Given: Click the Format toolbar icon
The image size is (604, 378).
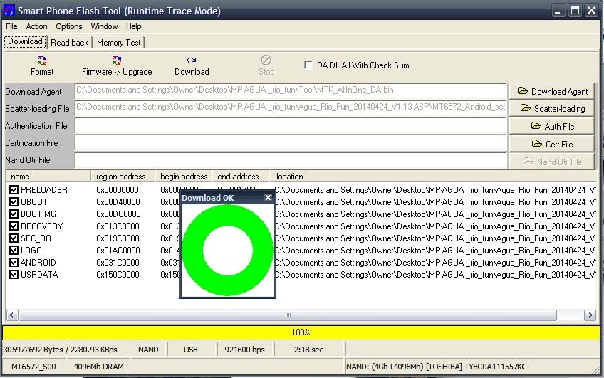Looking at the screenshot, I should 42,62.
